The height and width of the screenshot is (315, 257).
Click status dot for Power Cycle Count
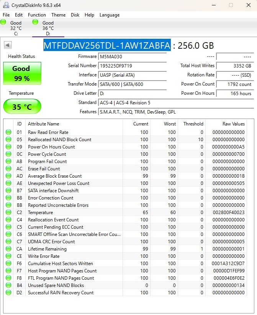click(8, 154)
